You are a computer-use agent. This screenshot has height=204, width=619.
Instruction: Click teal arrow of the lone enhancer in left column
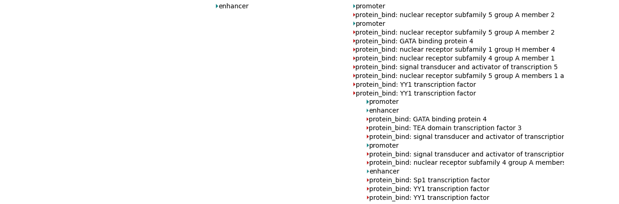point(217,6)
